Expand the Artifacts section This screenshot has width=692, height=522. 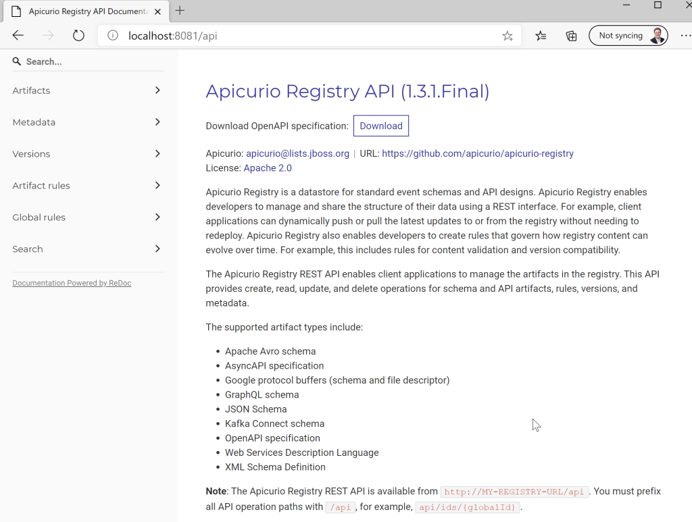pos(86,90)
